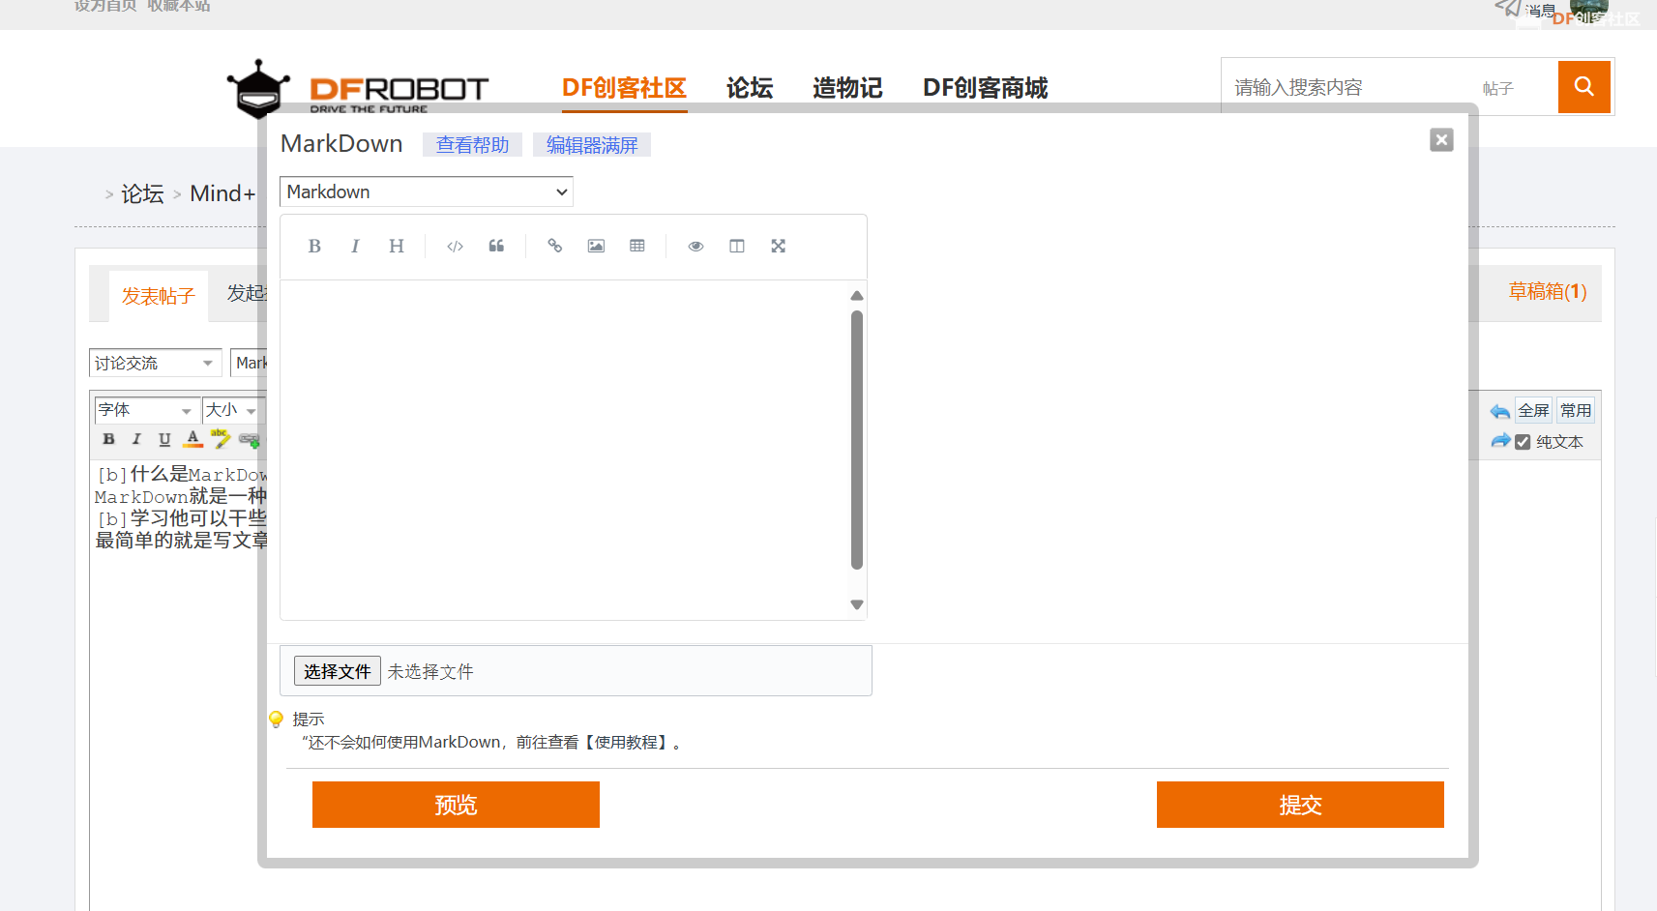
Task: Click the DFRobot logo
Action: (x=358, y=90)
